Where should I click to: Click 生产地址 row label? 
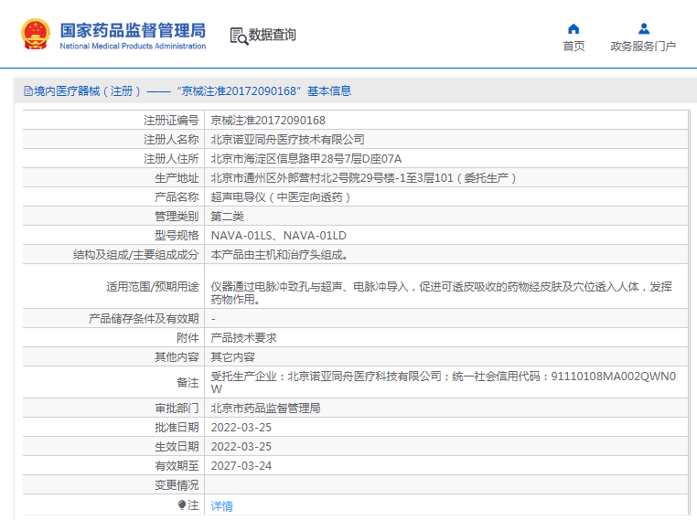177,178
